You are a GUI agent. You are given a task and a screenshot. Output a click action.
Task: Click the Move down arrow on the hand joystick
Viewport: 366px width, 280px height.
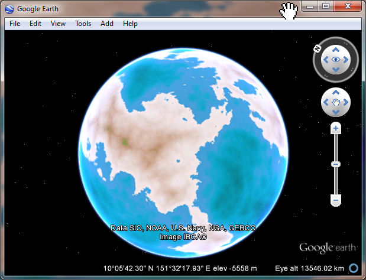click(x=336, y=112)
